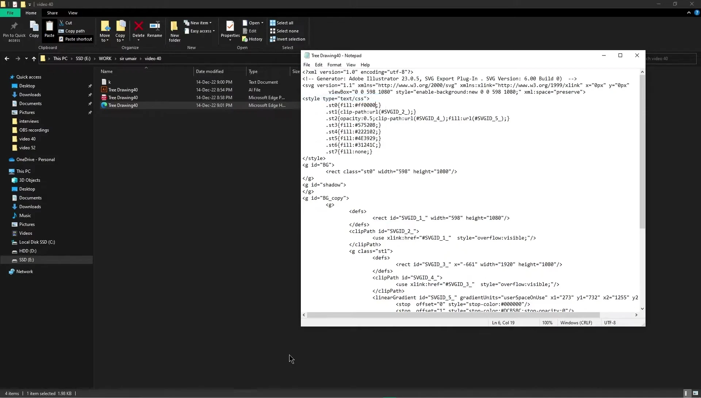Switch to large icons view in status bar

(x=696, y=393)
